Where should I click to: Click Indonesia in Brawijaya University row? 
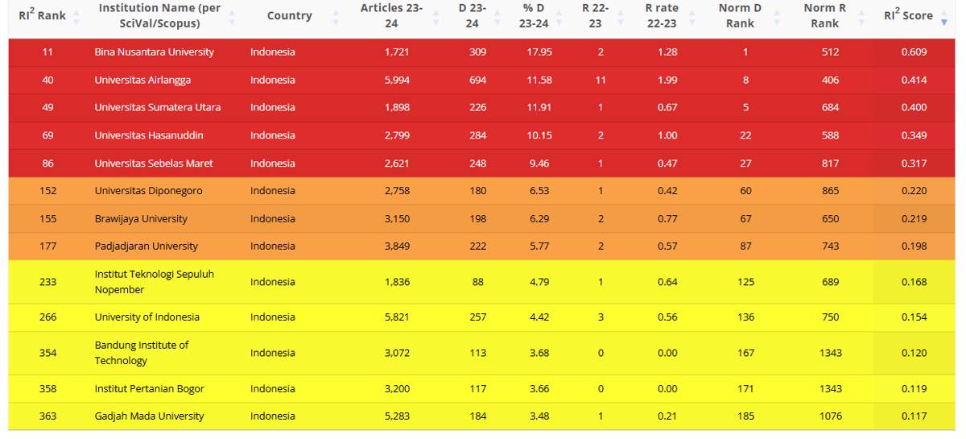pyautogui.click(x=273, y=218)
